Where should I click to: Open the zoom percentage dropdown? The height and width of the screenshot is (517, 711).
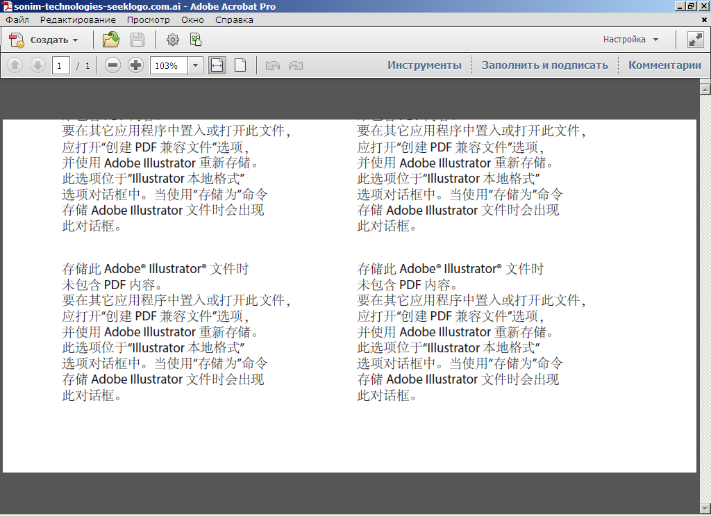(x=195, y=65)
